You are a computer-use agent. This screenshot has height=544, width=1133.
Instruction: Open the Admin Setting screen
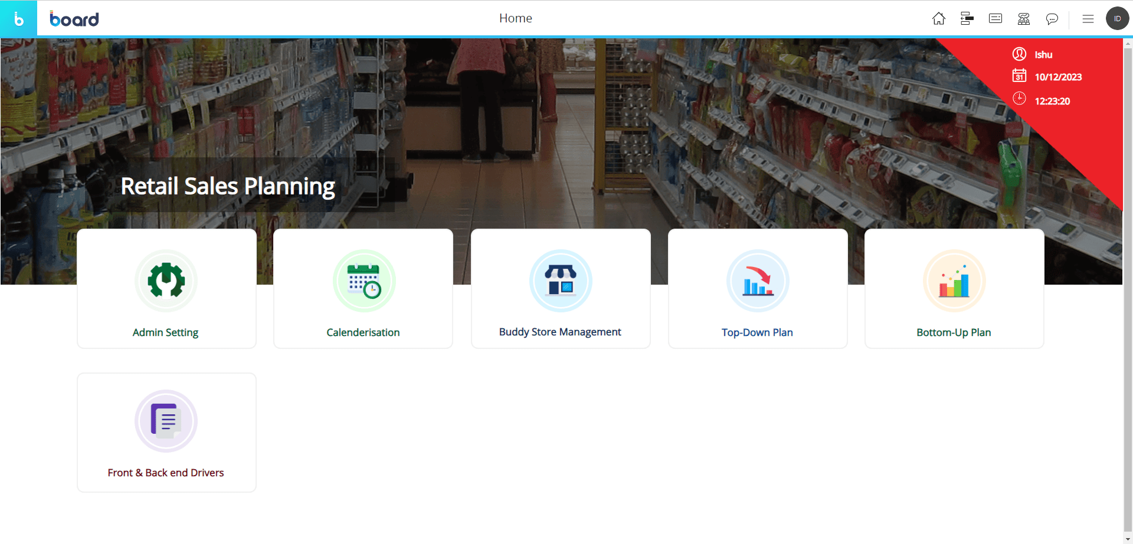tap(166, 288)
